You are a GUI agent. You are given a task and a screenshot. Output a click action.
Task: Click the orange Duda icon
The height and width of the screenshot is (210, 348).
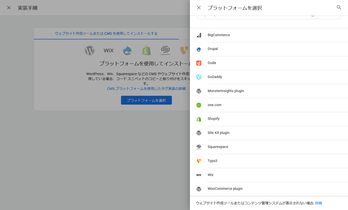pos(199,63)
